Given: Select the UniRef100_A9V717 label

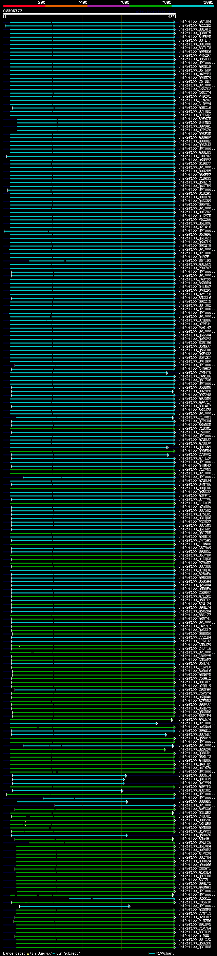Looking at the screenshot, I should 194,402.
